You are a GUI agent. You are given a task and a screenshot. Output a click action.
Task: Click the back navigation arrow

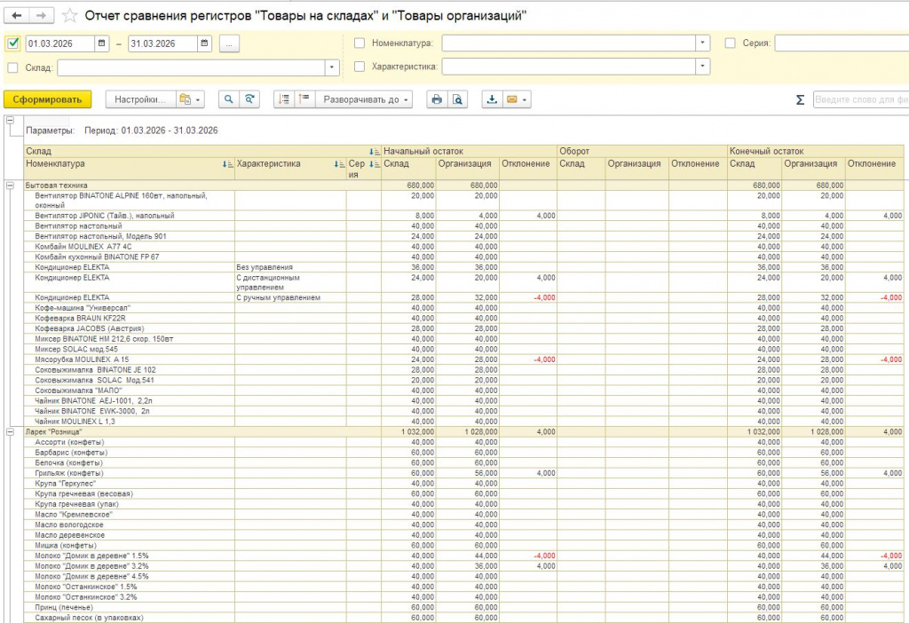click(x=18, y=16)
